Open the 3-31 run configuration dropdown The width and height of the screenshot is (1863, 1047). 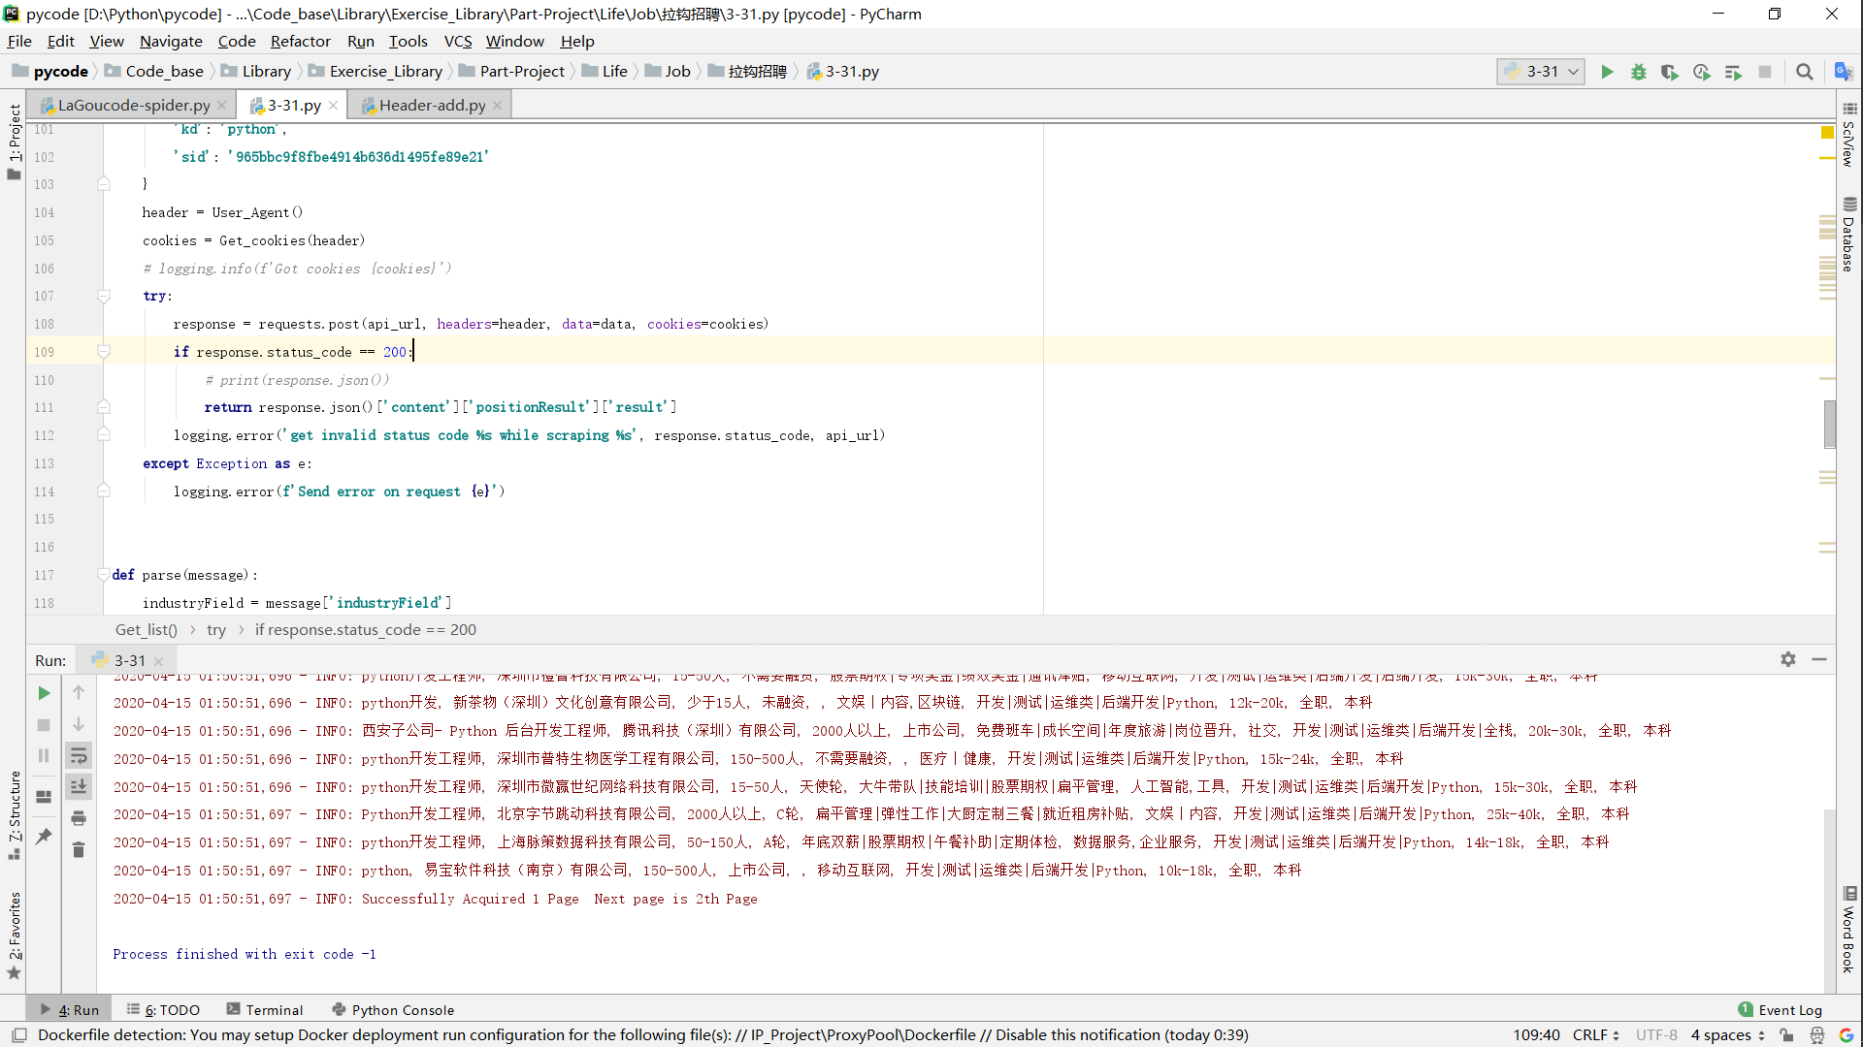click(1542, 72)
